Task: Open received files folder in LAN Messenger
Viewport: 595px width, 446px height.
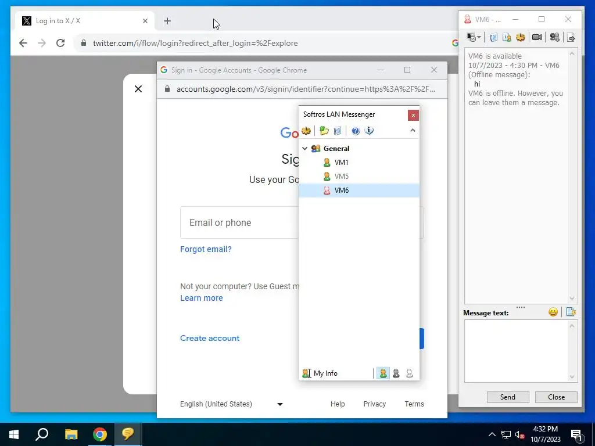Action: [324, 131]
